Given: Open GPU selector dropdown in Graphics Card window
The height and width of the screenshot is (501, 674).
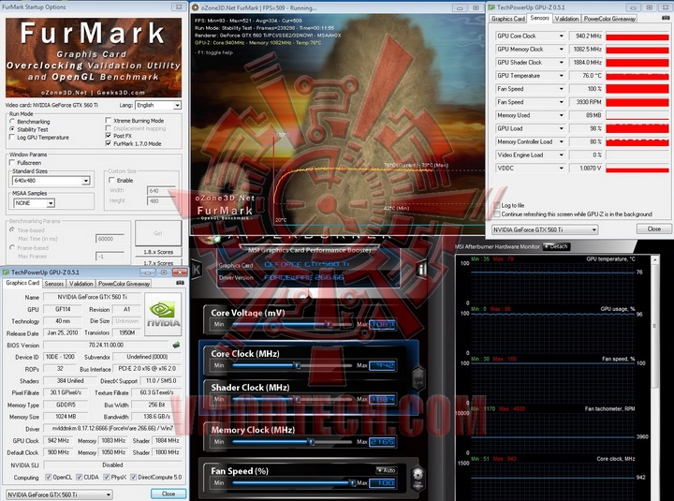Looking at the screenshot, I should [59, 494].
